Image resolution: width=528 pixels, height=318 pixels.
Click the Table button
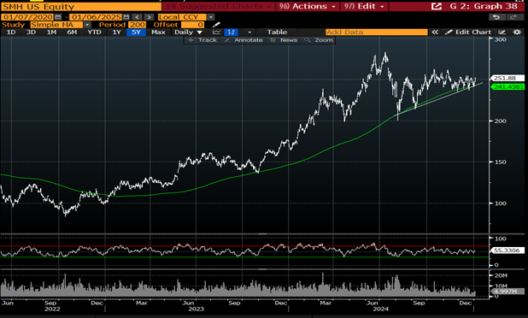[x=277, y=32]
